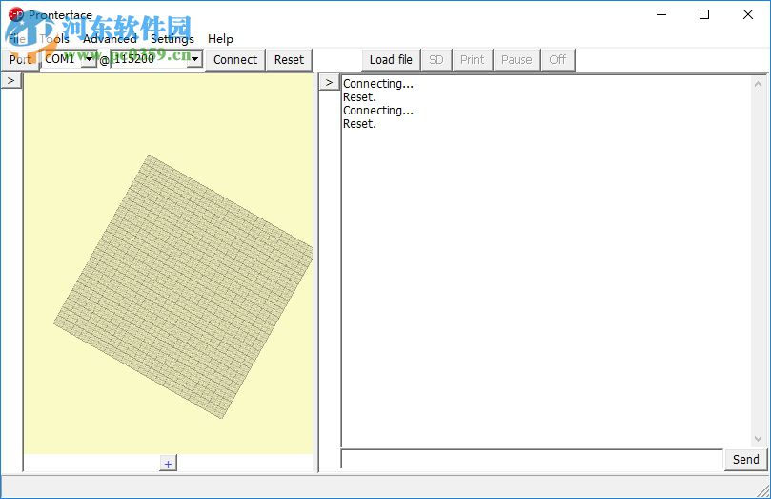Screen dimensions: 771x499
Task: Click the Send button
Action: pyautogui.click(x=746, y=459)
